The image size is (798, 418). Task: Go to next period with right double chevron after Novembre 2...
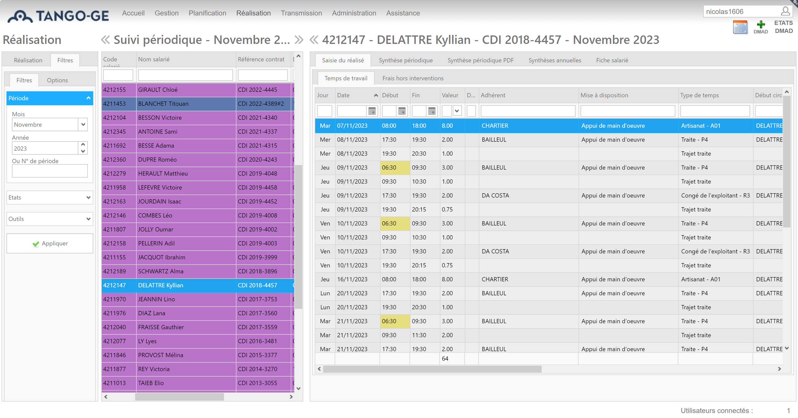click(299, 40)
